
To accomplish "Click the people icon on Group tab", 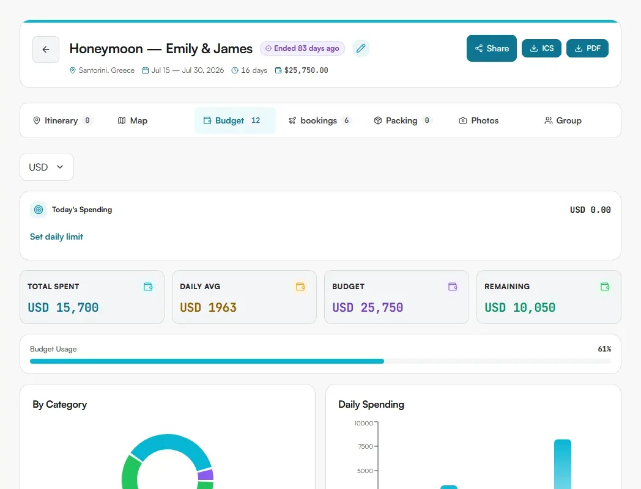I will 549,120.
